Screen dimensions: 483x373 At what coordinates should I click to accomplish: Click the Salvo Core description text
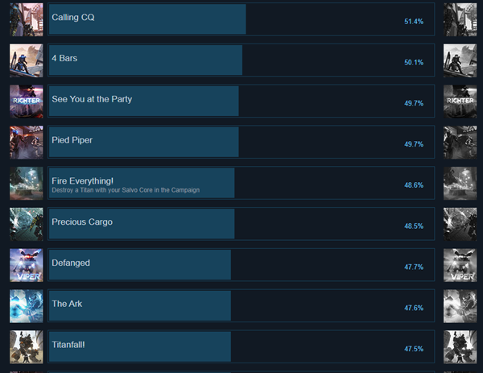[125, 190]
